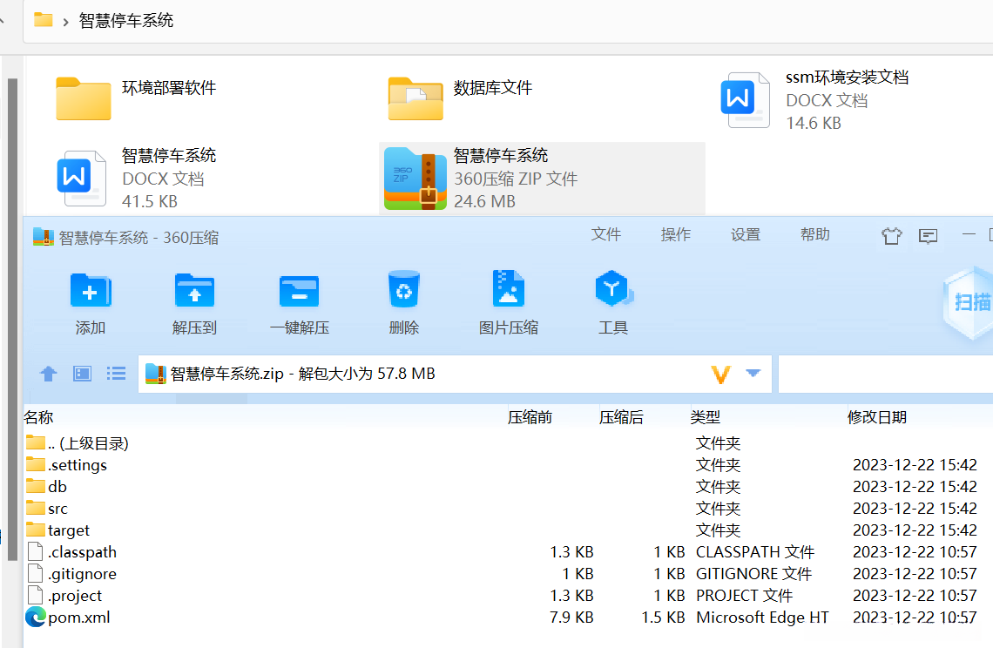993x648 pixels.
Task: Select the 数据库文件 folder in Explorer
Action: tap(461, 98)
